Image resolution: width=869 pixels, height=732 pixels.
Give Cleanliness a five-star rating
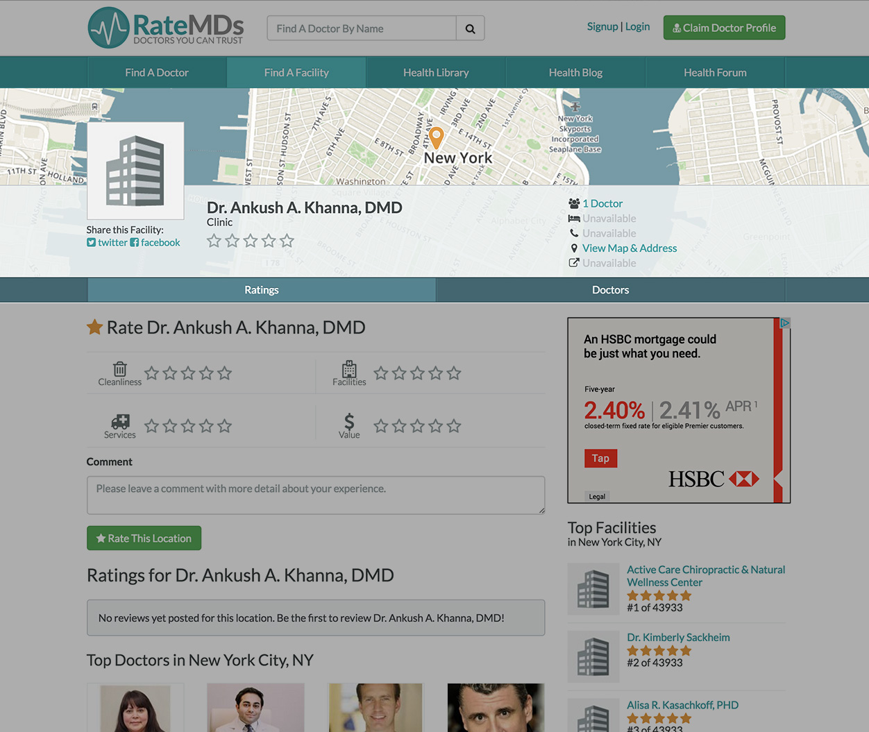[x=224, y=373]
